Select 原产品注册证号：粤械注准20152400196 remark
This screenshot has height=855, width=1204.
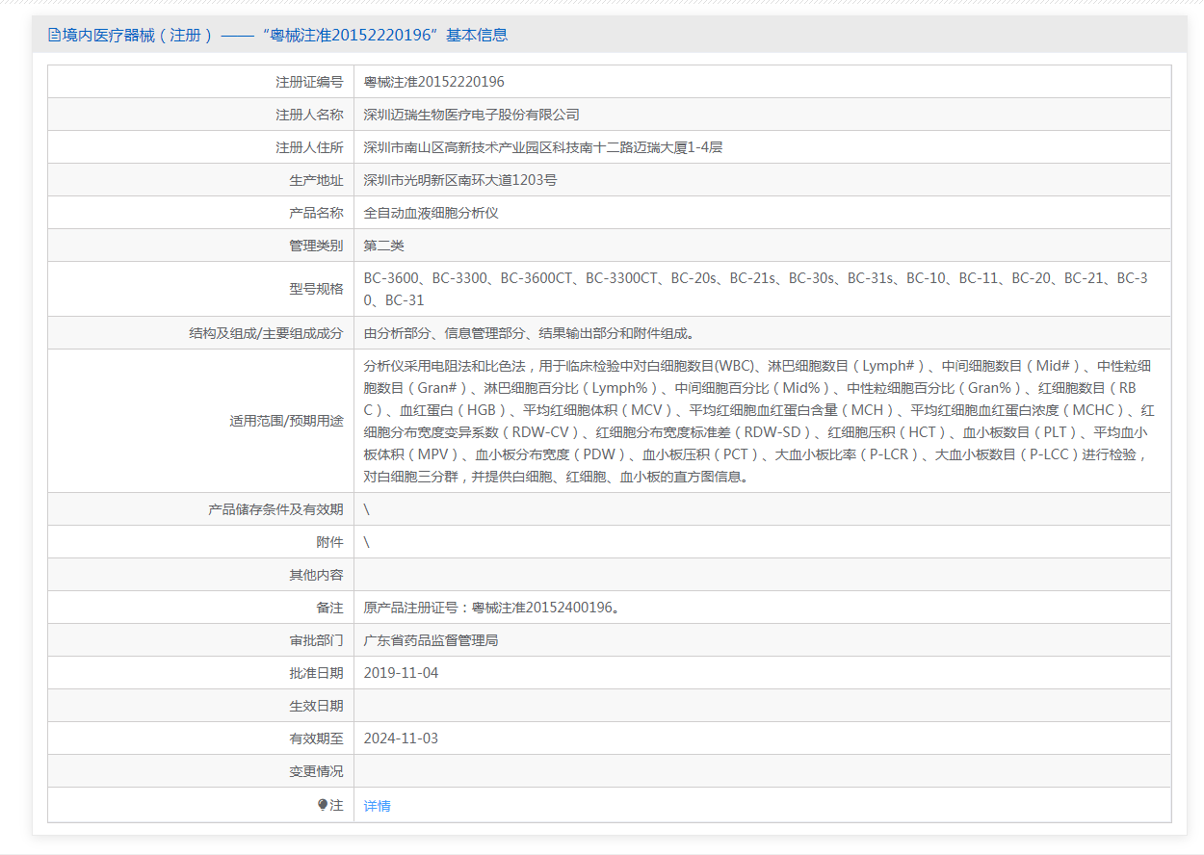coord(491,608)
